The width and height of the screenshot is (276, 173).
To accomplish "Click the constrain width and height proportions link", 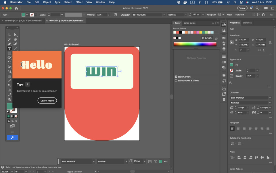I will point(270,42).
